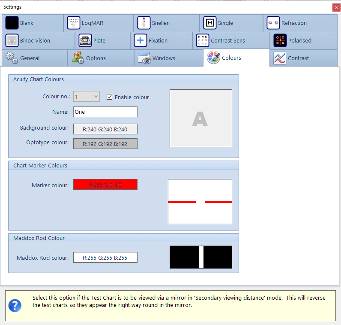Select the Plate car icon
341x325 pixels.
pyautogui.click(x=85, y=41)
